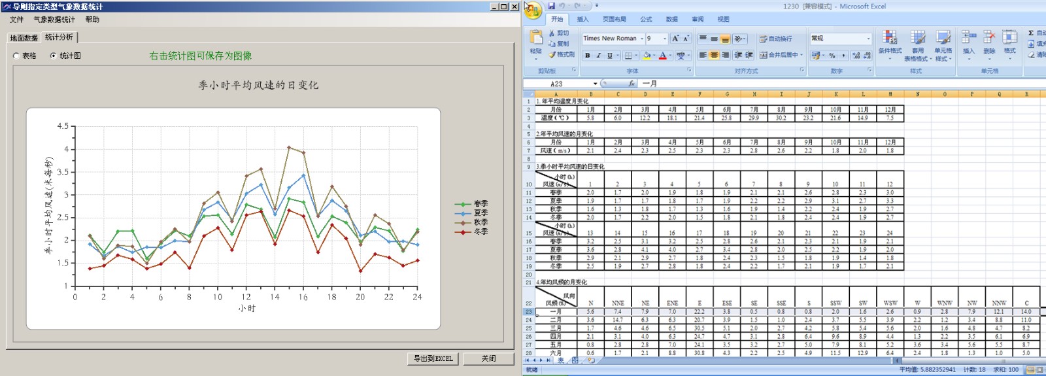Increase decimal places

tap(856, 56)
